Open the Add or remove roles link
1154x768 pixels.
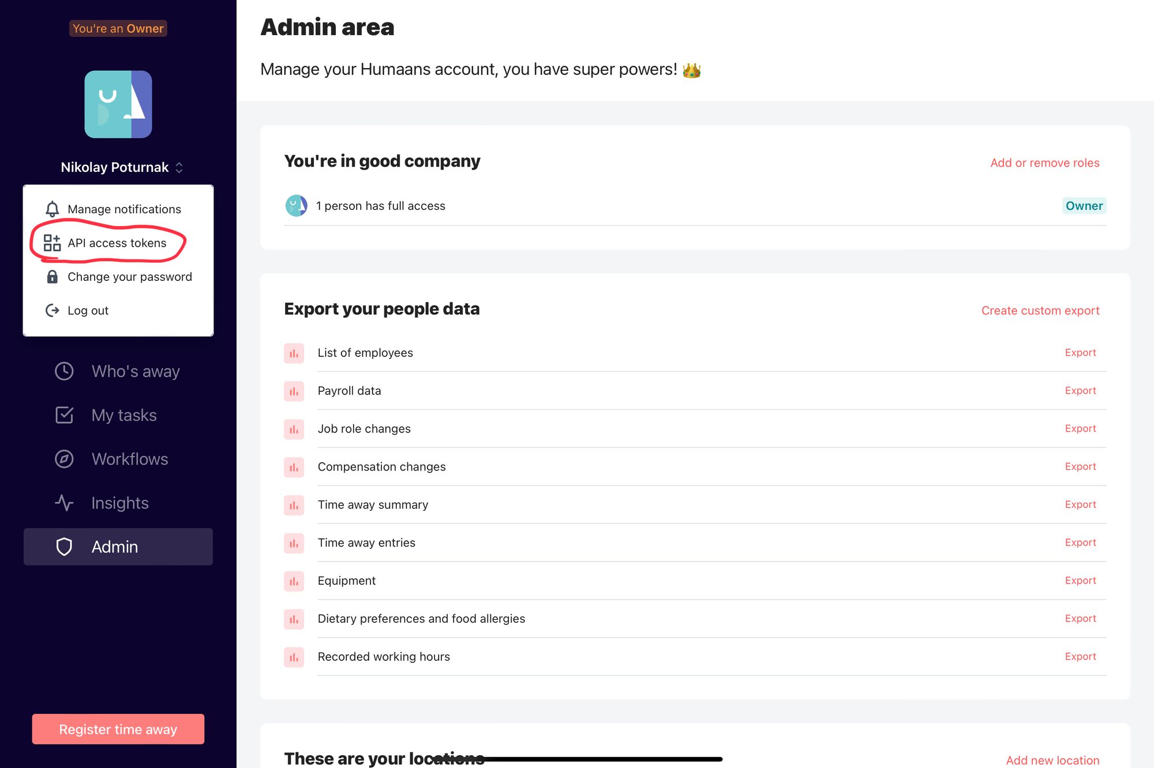(1044, 163)
